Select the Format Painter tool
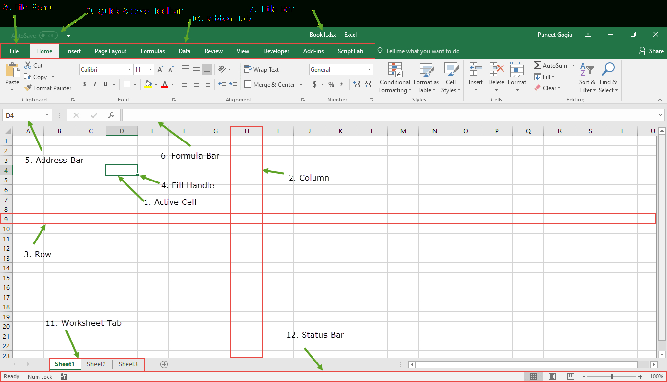This screenshot has width=667, height=382. tap(48, 88)
